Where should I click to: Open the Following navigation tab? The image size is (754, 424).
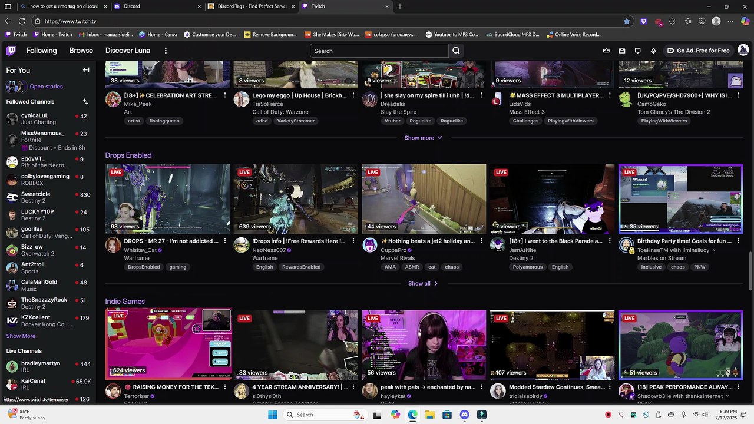(42, 51)
